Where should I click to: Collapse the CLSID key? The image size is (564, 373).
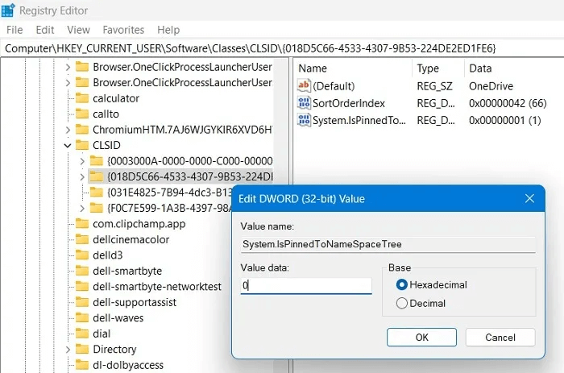click(x=68, y=145)
